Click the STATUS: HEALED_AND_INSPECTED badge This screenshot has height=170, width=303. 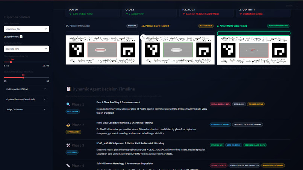pyautogui.click(x=244, y=165)
